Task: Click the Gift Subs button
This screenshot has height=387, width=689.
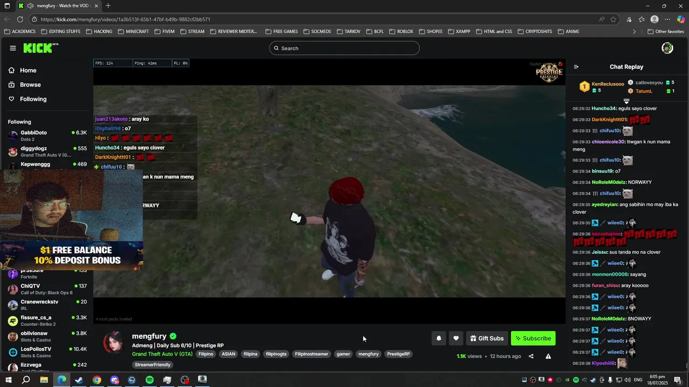Action: (487, 338)
